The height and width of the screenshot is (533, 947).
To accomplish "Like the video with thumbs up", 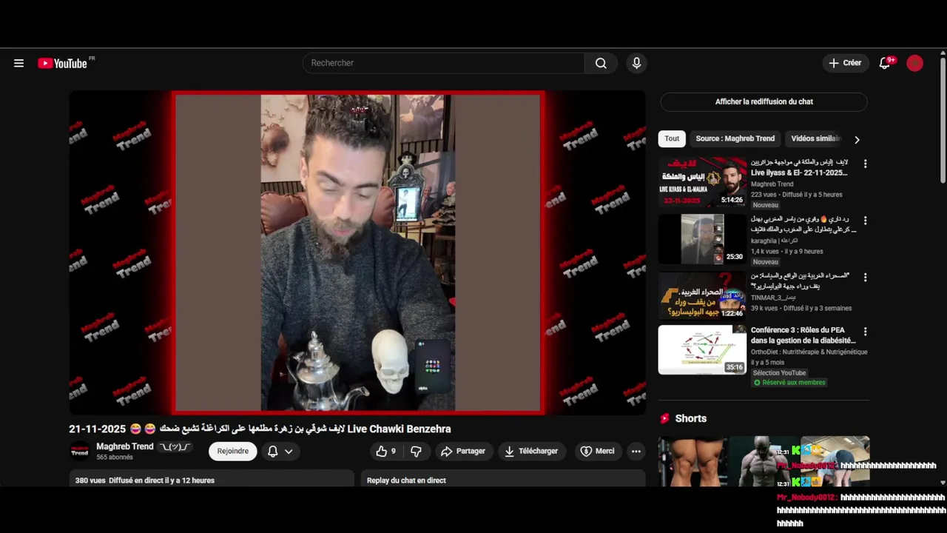I will [x=386, y=452].
